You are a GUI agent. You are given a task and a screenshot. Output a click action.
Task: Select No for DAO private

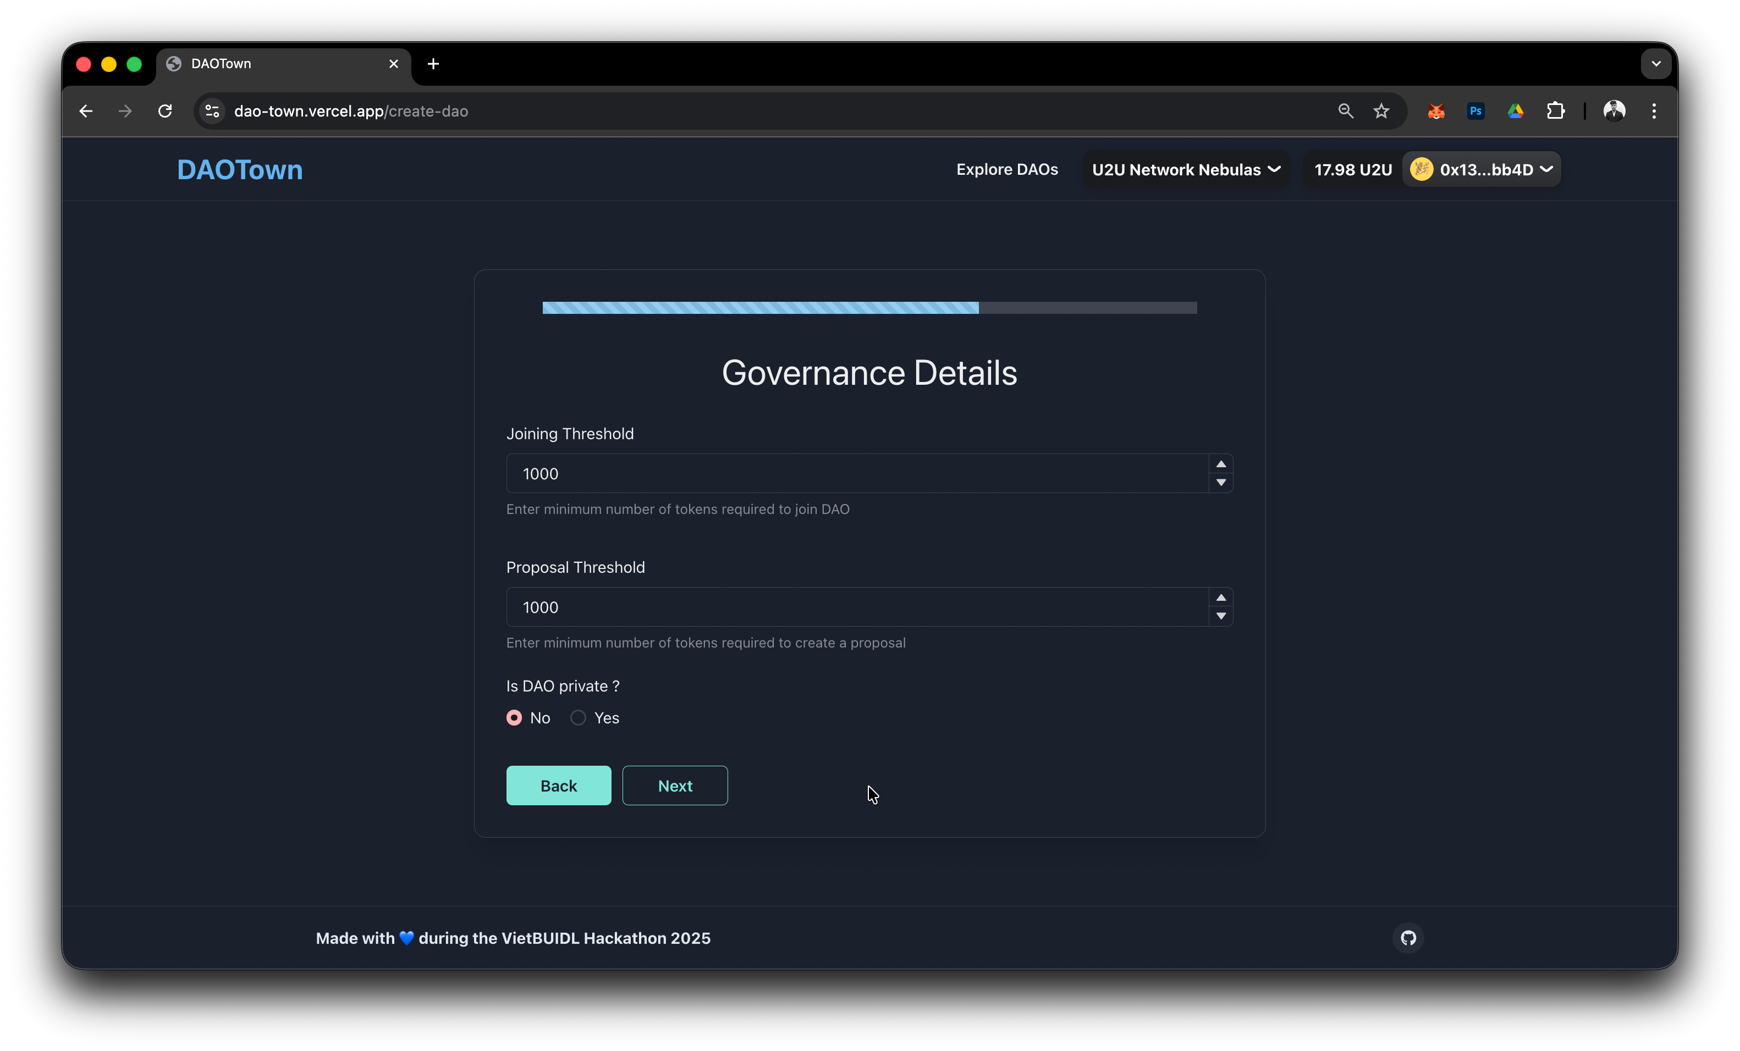pyautogui.click(x=514, y=718)
